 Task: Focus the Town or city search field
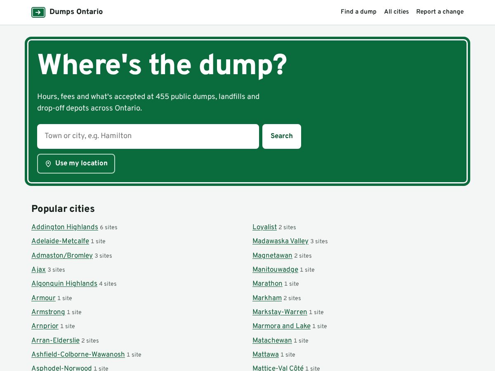pos(148,136)
